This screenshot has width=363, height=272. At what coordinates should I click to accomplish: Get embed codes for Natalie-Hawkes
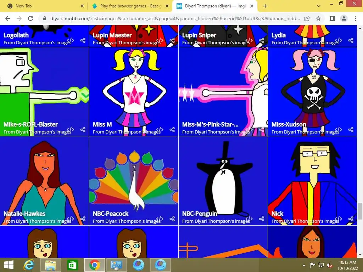pyautogui.click(x=71, y=219)
